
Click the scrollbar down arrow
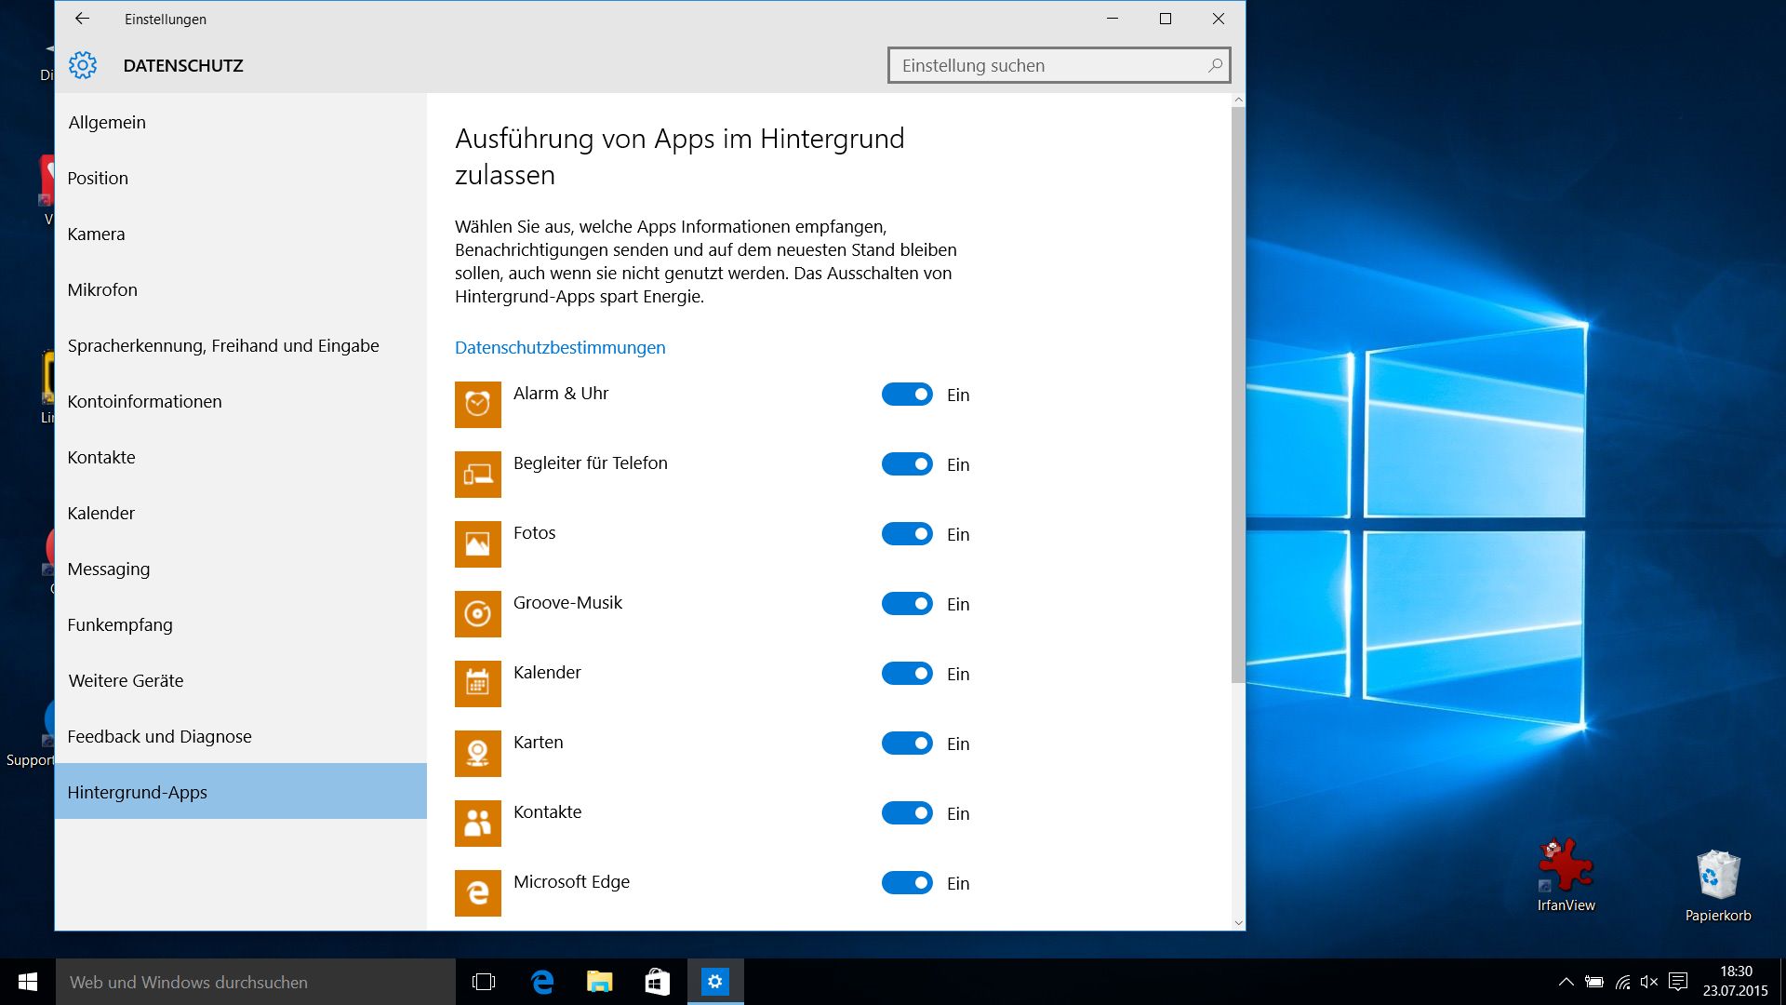point(1238,923)
